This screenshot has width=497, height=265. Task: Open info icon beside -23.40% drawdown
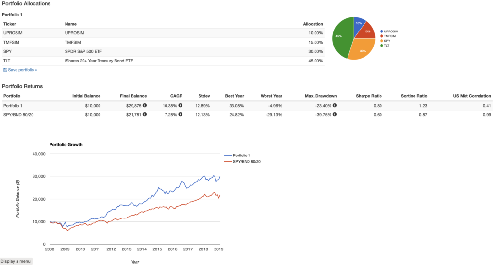(335, 105)
